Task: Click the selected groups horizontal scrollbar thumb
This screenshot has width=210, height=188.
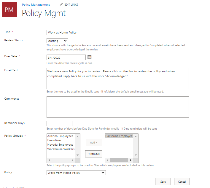Action: tap(119, 160)
